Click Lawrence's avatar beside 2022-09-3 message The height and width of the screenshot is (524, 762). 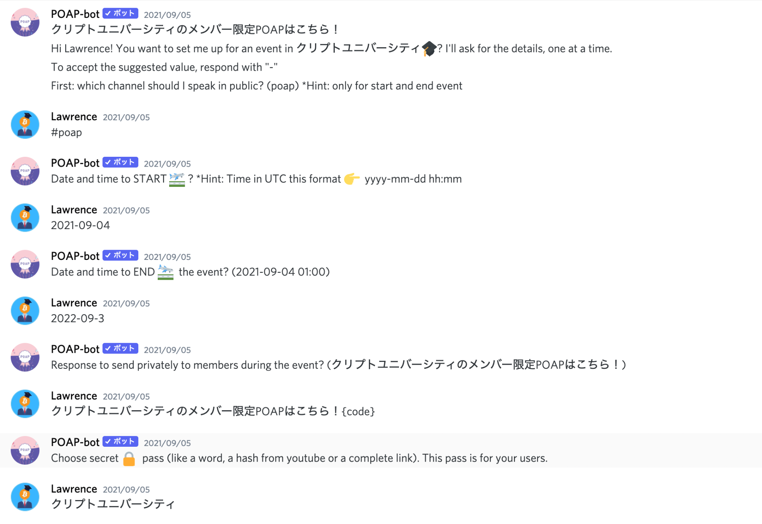tap(25, 311)
